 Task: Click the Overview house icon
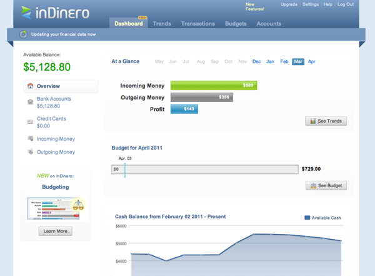pos(31,86)
